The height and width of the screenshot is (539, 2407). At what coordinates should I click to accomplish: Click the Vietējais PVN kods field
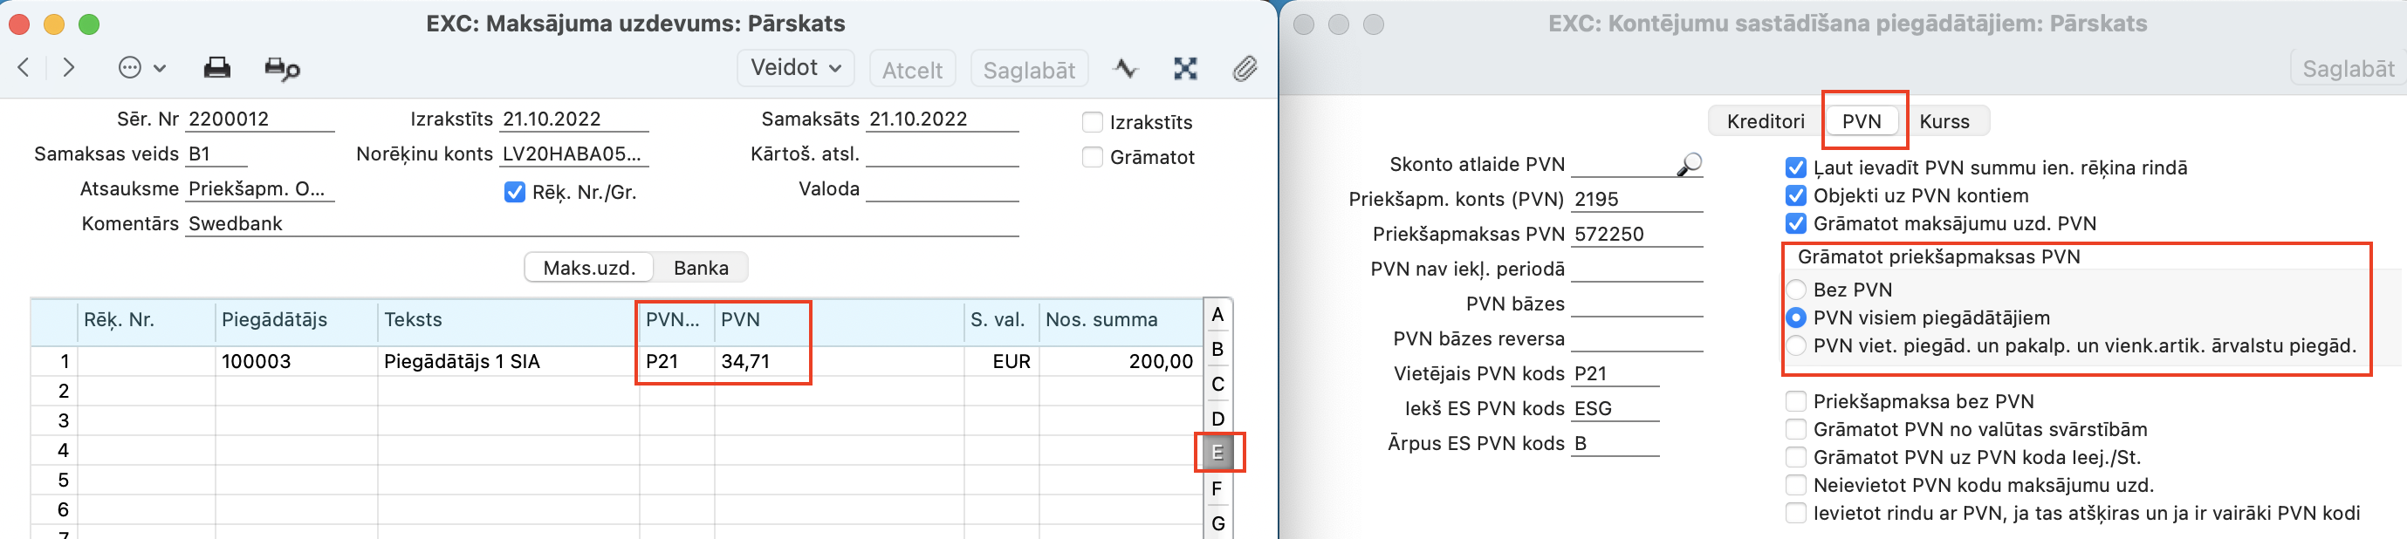click(1614, 373)
